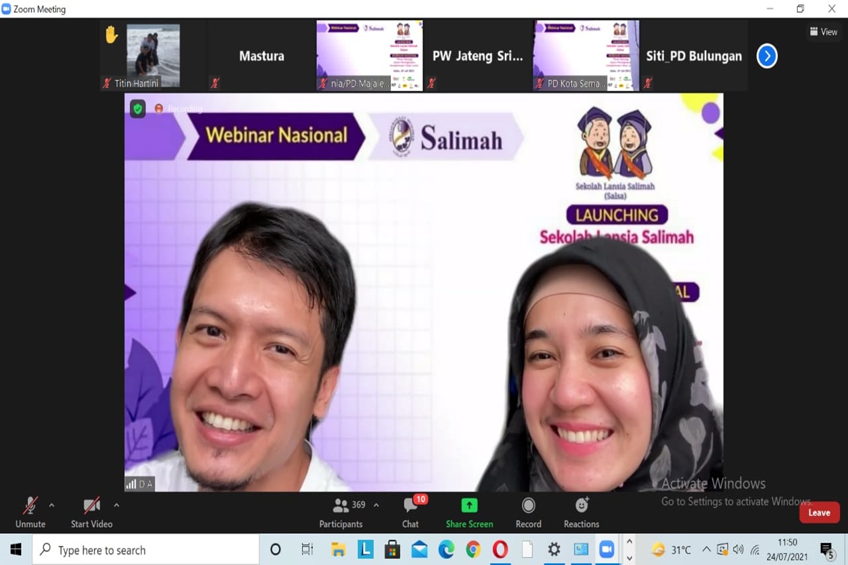This screenshot has height=565, width=848.
Task: Open Settings gear on taskbar
Action: pyautogui.click(x=554, y=550)
